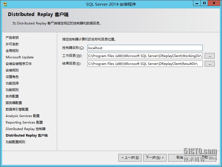Image resolution: width=222 pixels, height=167 pixels.
Task: Cancel setup with the 取消 button
Action: point(180,157)
